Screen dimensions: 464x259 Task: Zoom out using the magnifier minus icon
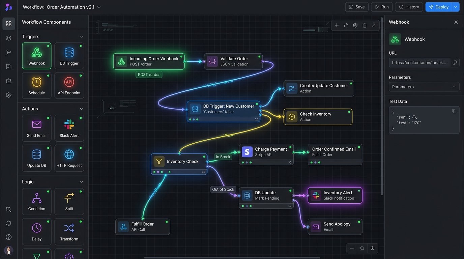pyautogui.click(x=362, y=248)
